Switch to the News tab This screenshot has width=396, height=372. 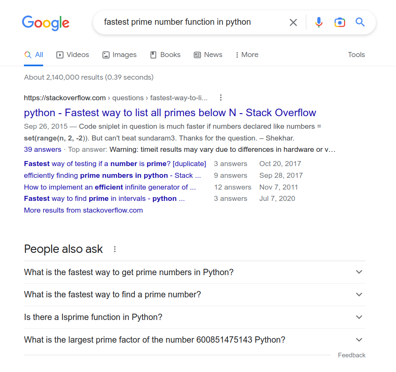(208, 55)
